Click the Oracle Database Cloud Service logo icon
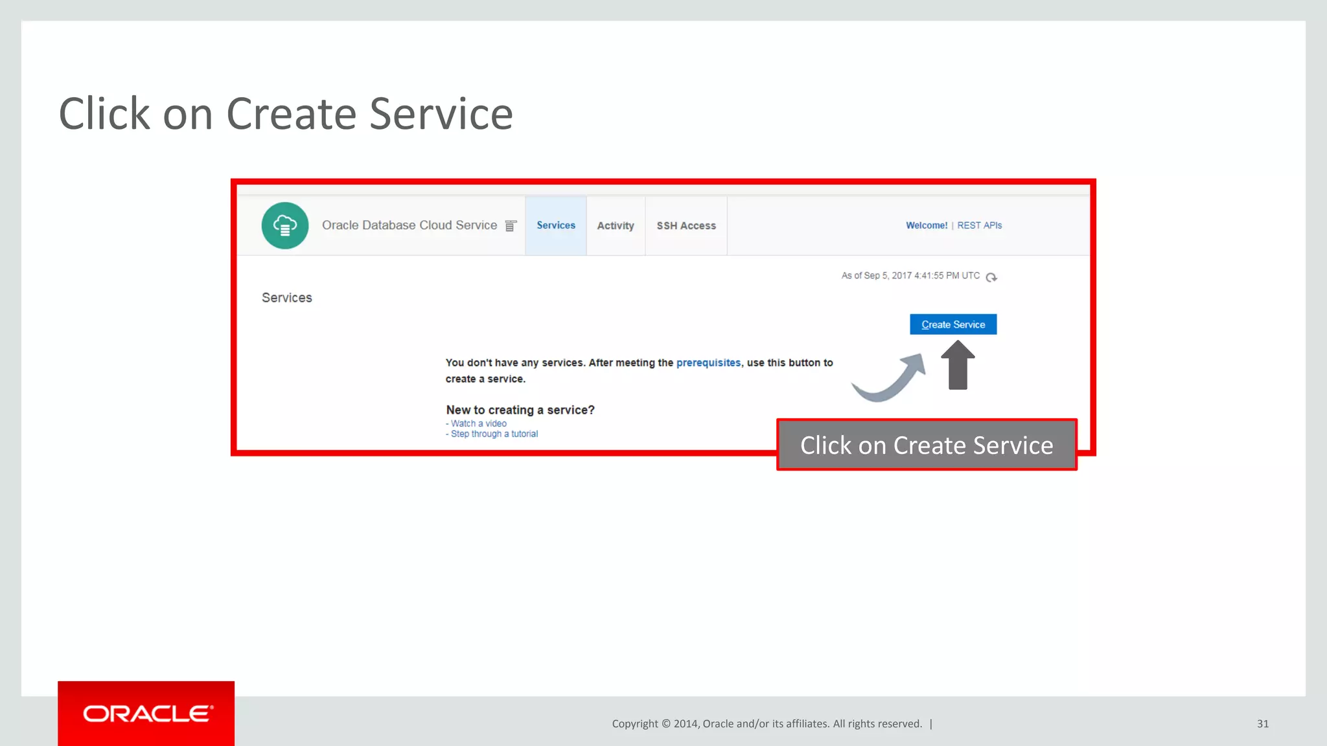This screenshot has width=1327, height=746. [285, 225]
